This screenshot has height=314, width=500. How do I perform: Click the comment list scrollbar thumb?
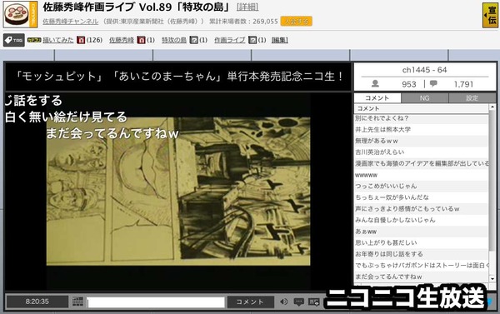tap(492, 180)
